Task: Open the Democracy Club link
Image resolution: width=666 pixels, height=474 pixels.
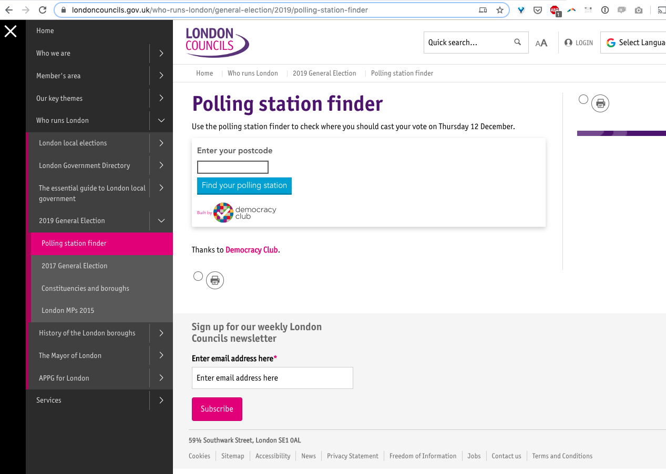Action: pos(252,250)
